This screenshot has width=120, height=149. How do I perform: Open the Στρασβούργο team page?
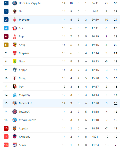click(28, 120)
